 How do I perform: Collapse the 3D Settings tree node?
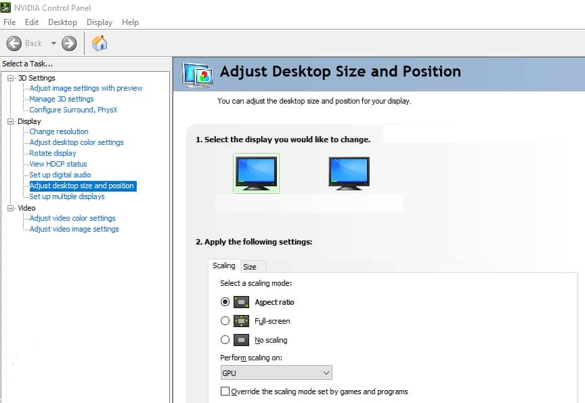point(11,78)
